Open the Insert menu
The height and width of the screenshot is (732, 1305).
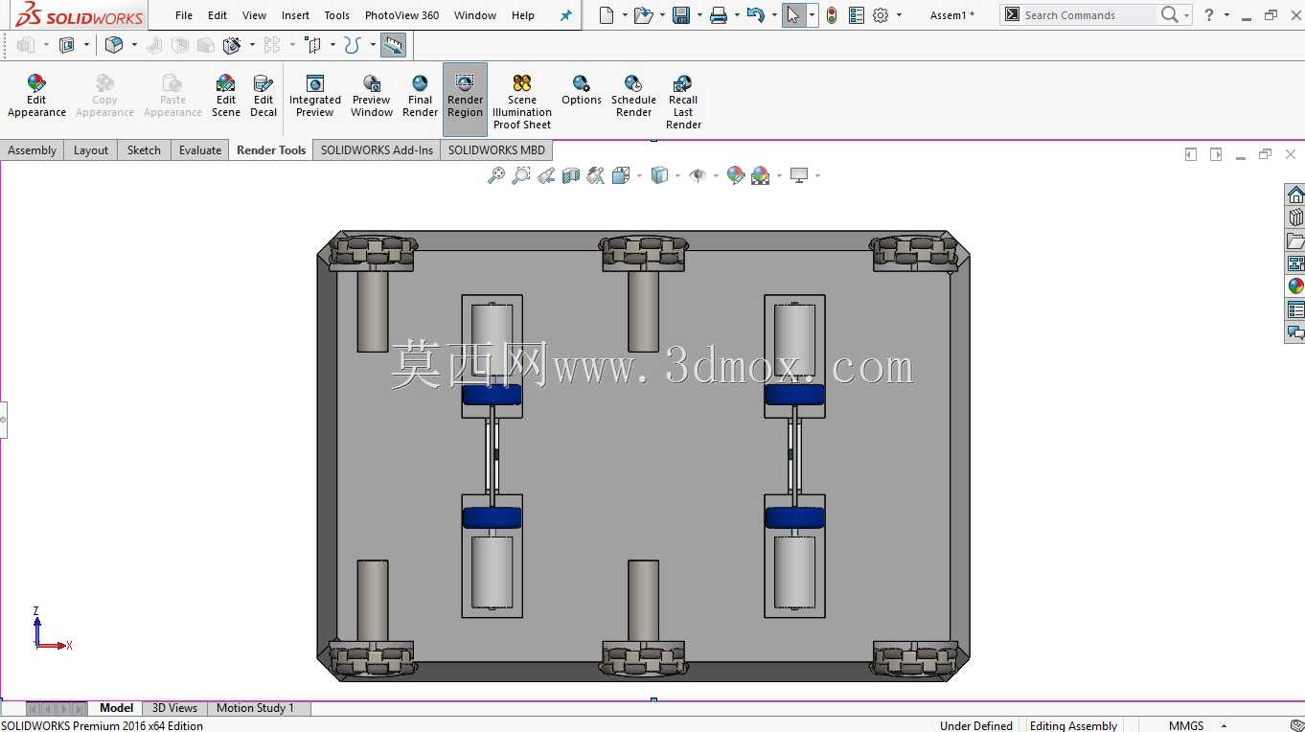(x=295, y=15)
